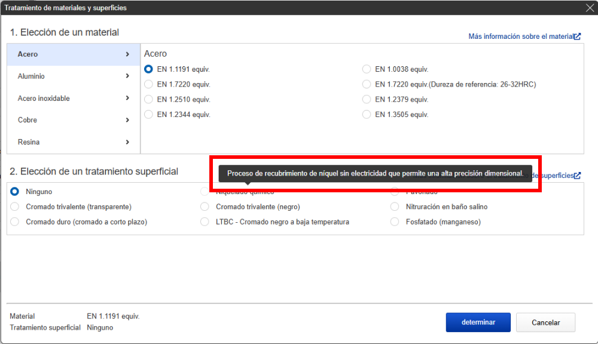Viewport: 598px width, 344px height.
Task: Expand the Resina chevron arrow
Action: click(x=127, y=142)
